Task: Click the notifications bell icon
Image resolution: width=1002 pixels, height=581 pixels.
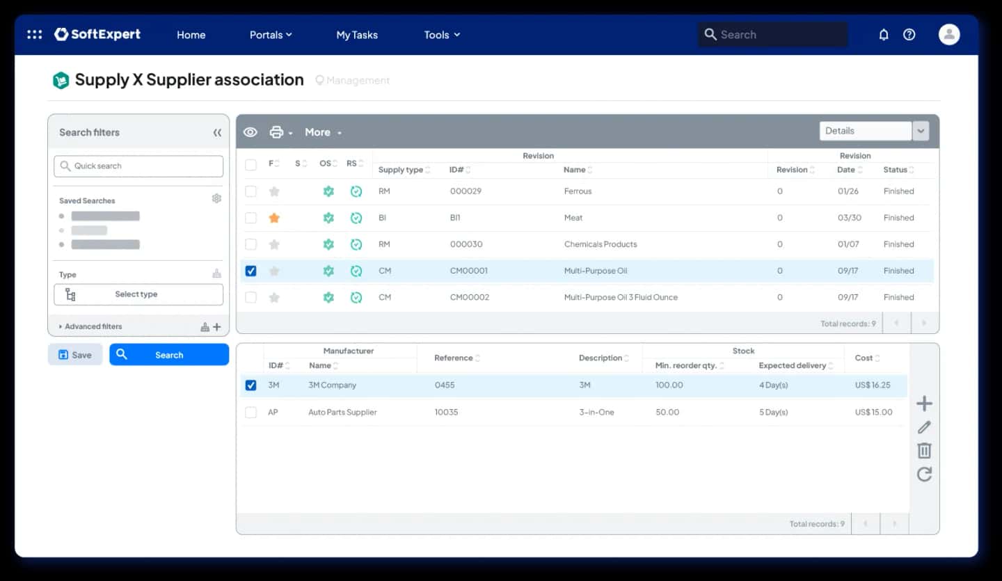Action: click(x=884, y=34)
